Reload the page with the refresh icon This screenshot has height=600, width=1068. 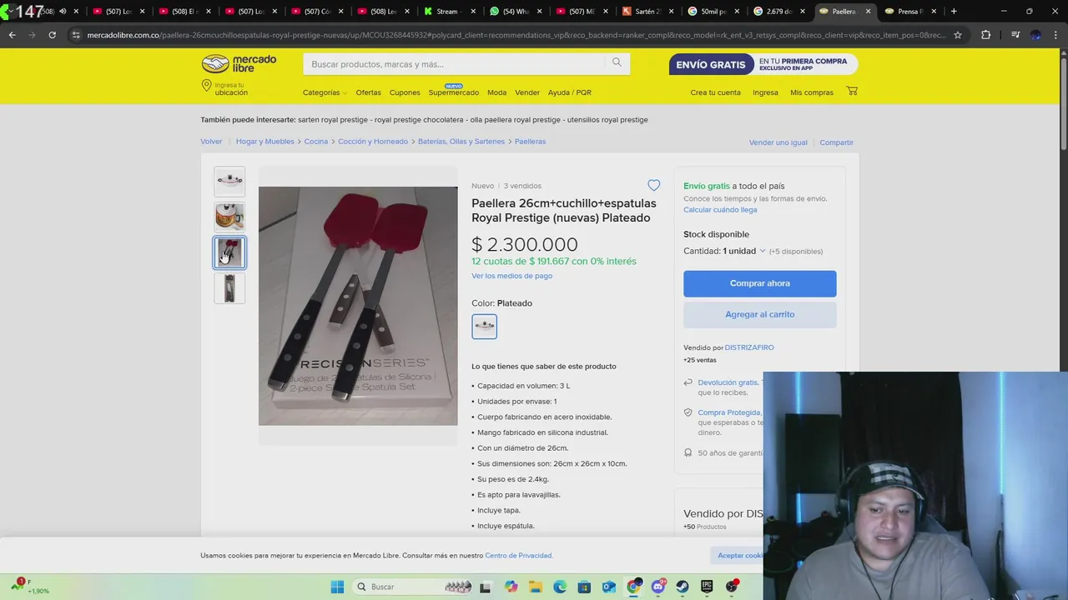tap(52, 35)
